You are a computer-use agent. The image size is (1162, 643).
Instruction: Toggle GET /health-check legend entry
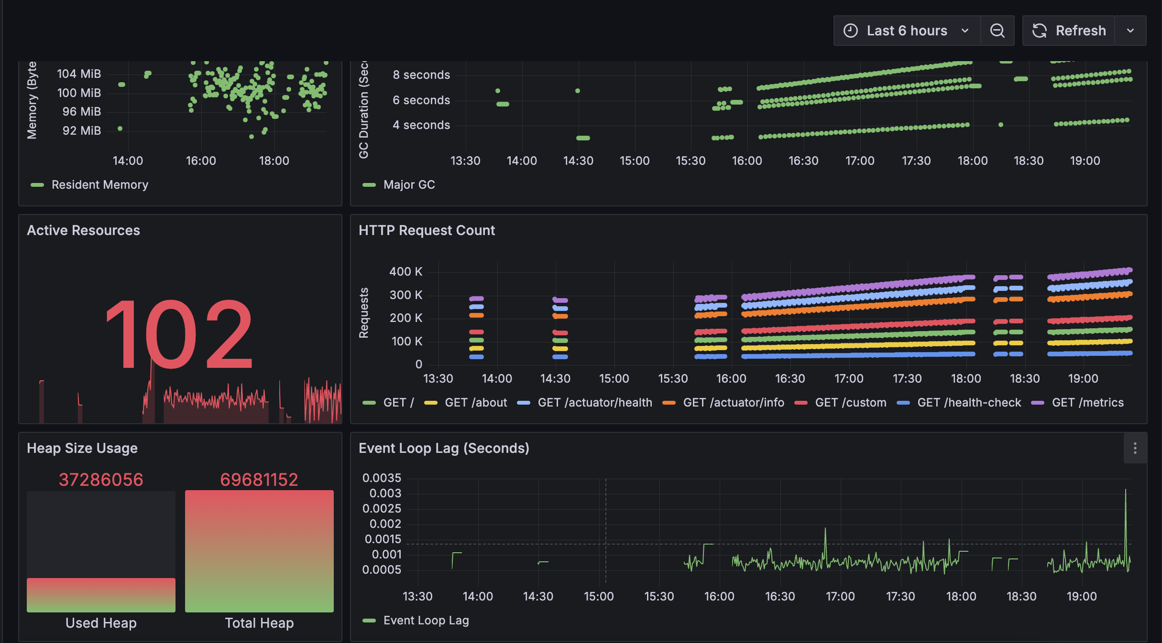click(969, 403)
